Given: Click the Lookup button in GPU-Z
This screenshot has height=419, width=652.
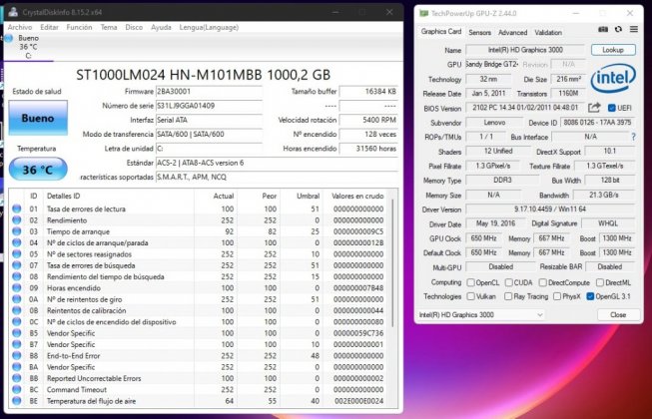Looking at the screenshot, I should 613,50.
